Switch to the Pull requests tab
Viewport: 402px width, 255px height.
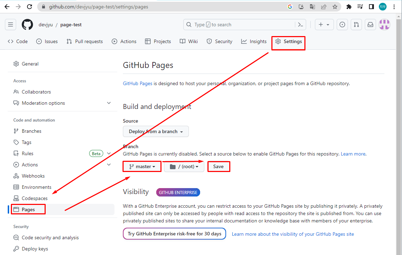85,41
